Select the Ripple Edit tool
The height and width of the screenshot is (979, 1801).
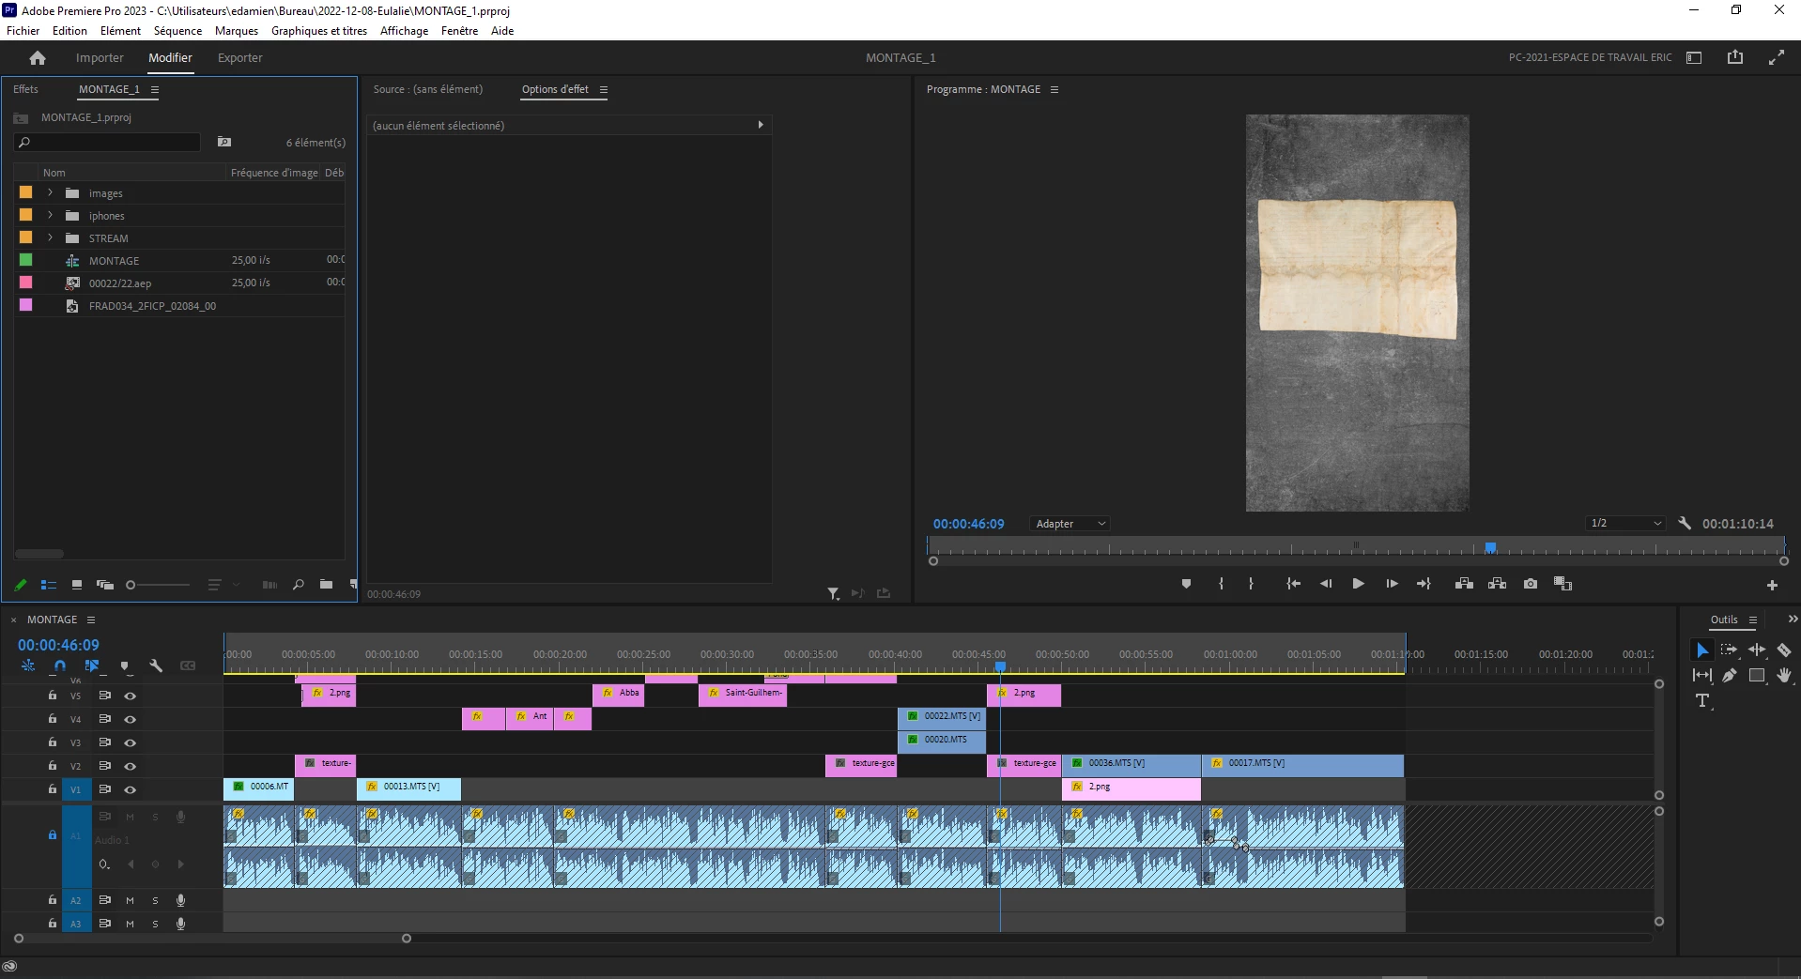click(x=1757, y=650)
